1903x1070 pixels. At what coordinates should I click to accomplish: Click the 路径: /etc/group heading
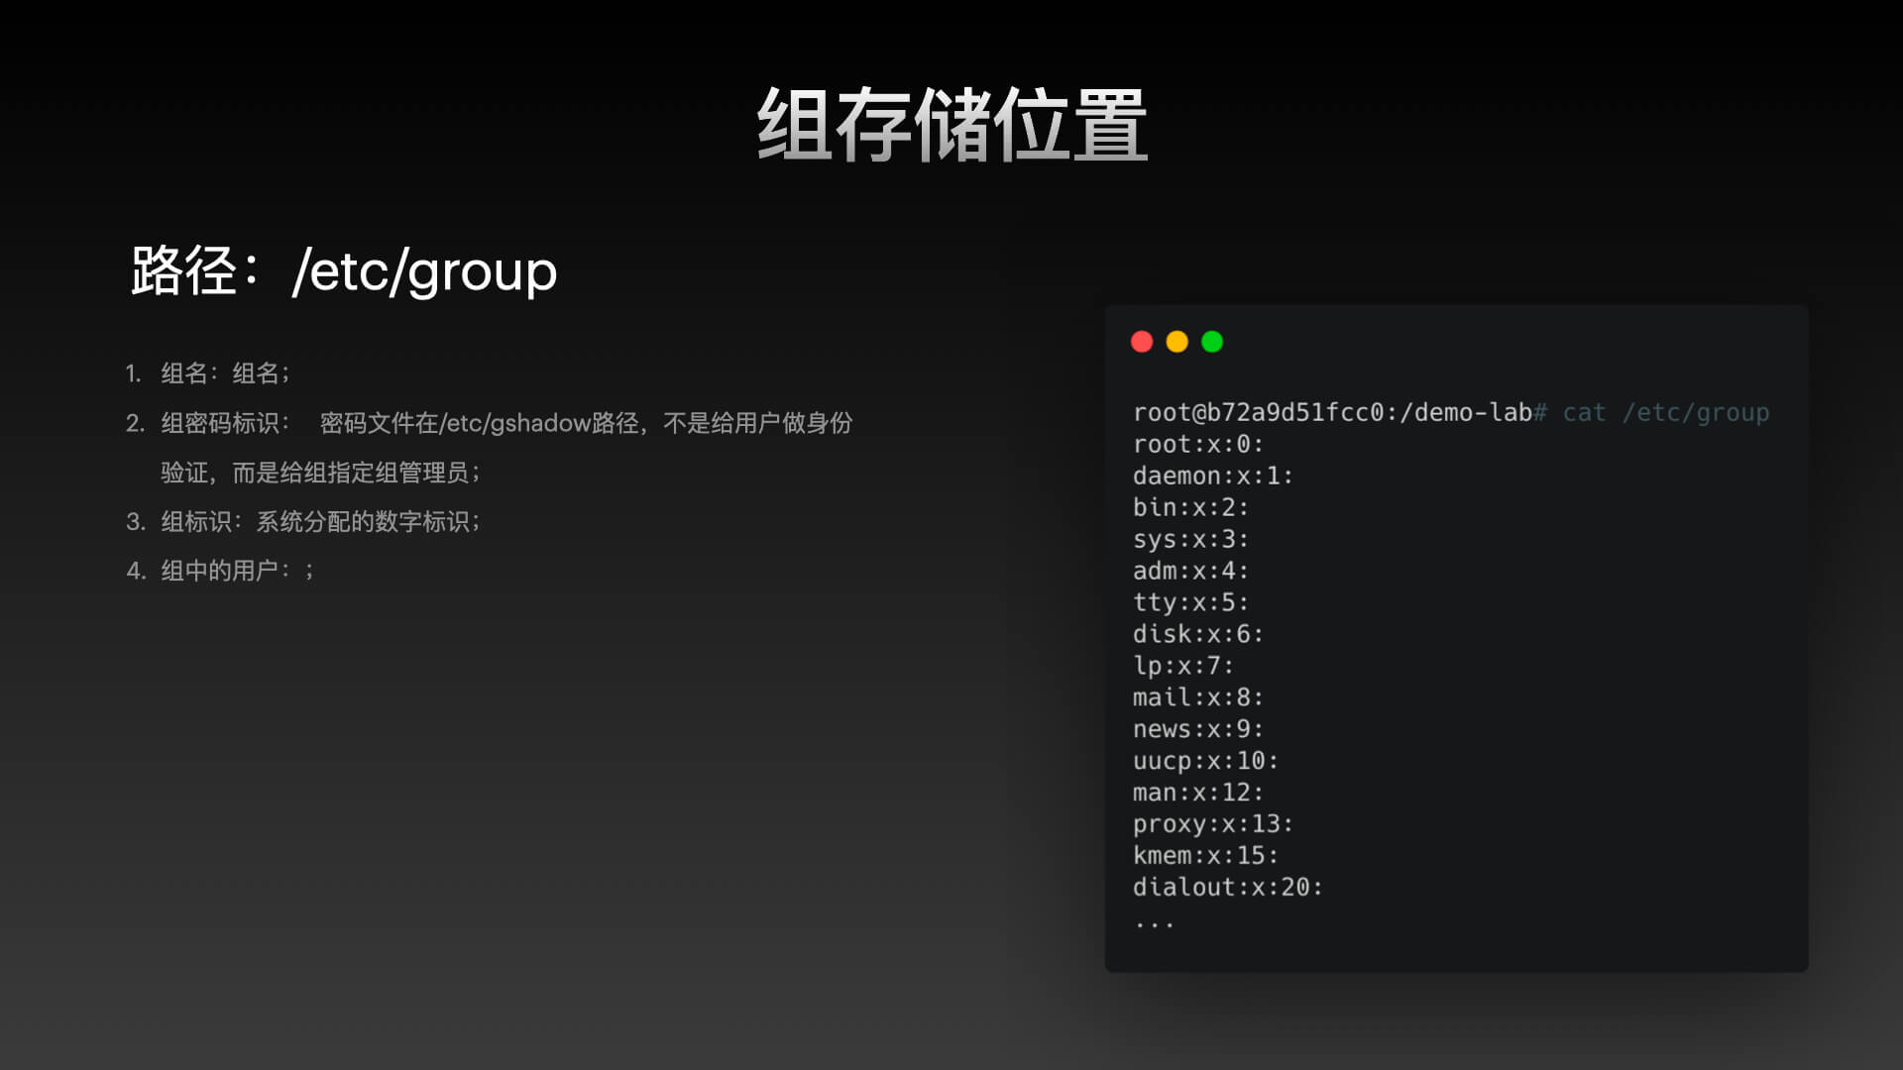(344, 270)
